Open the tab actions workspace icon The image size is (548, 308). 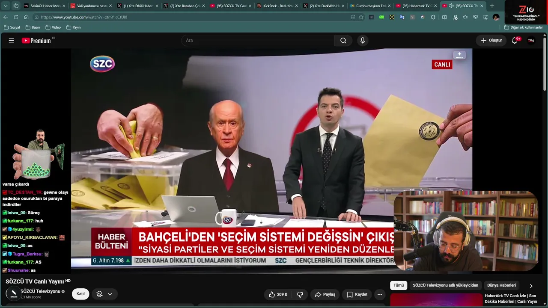(16, 6)
